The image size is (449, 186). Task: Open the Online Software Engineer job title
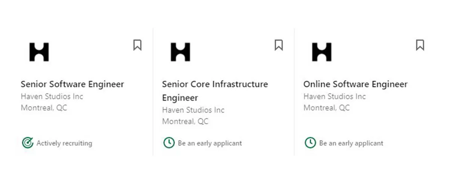click(355, 84)
